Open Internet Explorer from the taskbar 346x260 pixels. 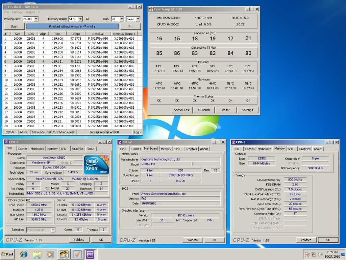[x=24, y=254]
